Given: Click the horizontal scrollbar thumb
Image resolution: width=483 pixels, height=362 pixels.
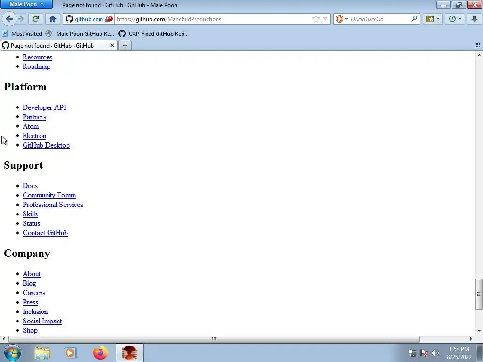Looking at the screenshot, I should [214, 339].
